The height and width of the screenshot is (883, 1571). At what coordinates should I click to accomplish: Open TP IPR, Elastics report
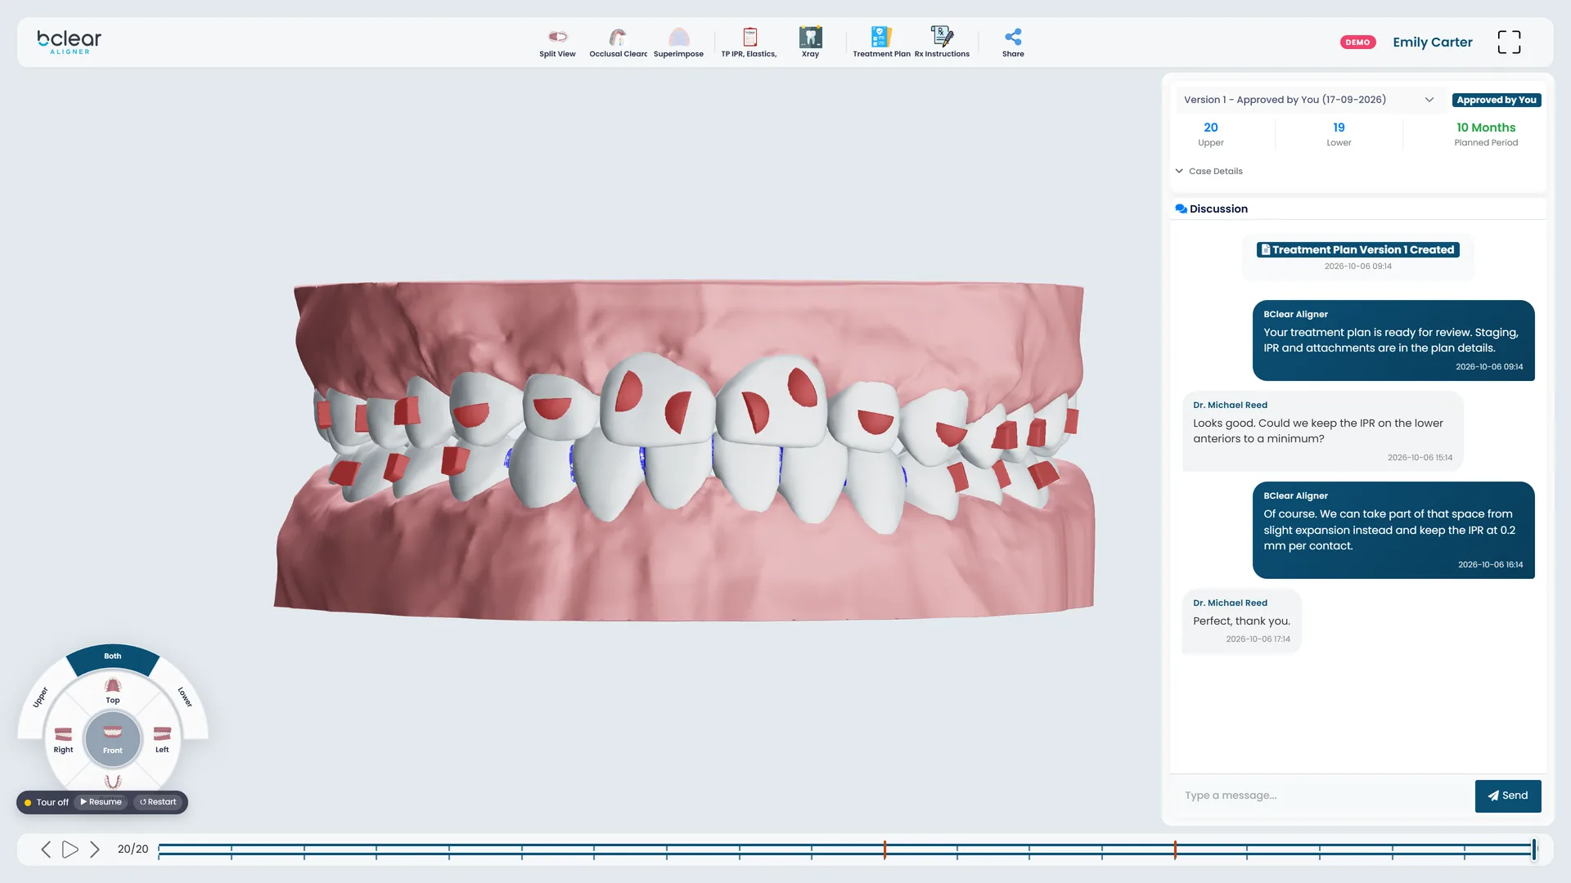[x=749, y=43]
